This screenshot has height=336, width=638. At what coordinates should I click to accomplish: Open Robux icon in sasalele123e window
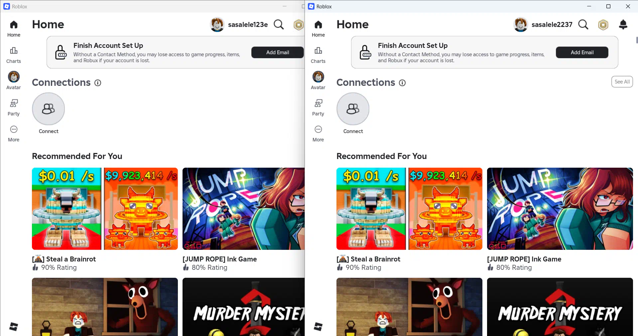299,25
